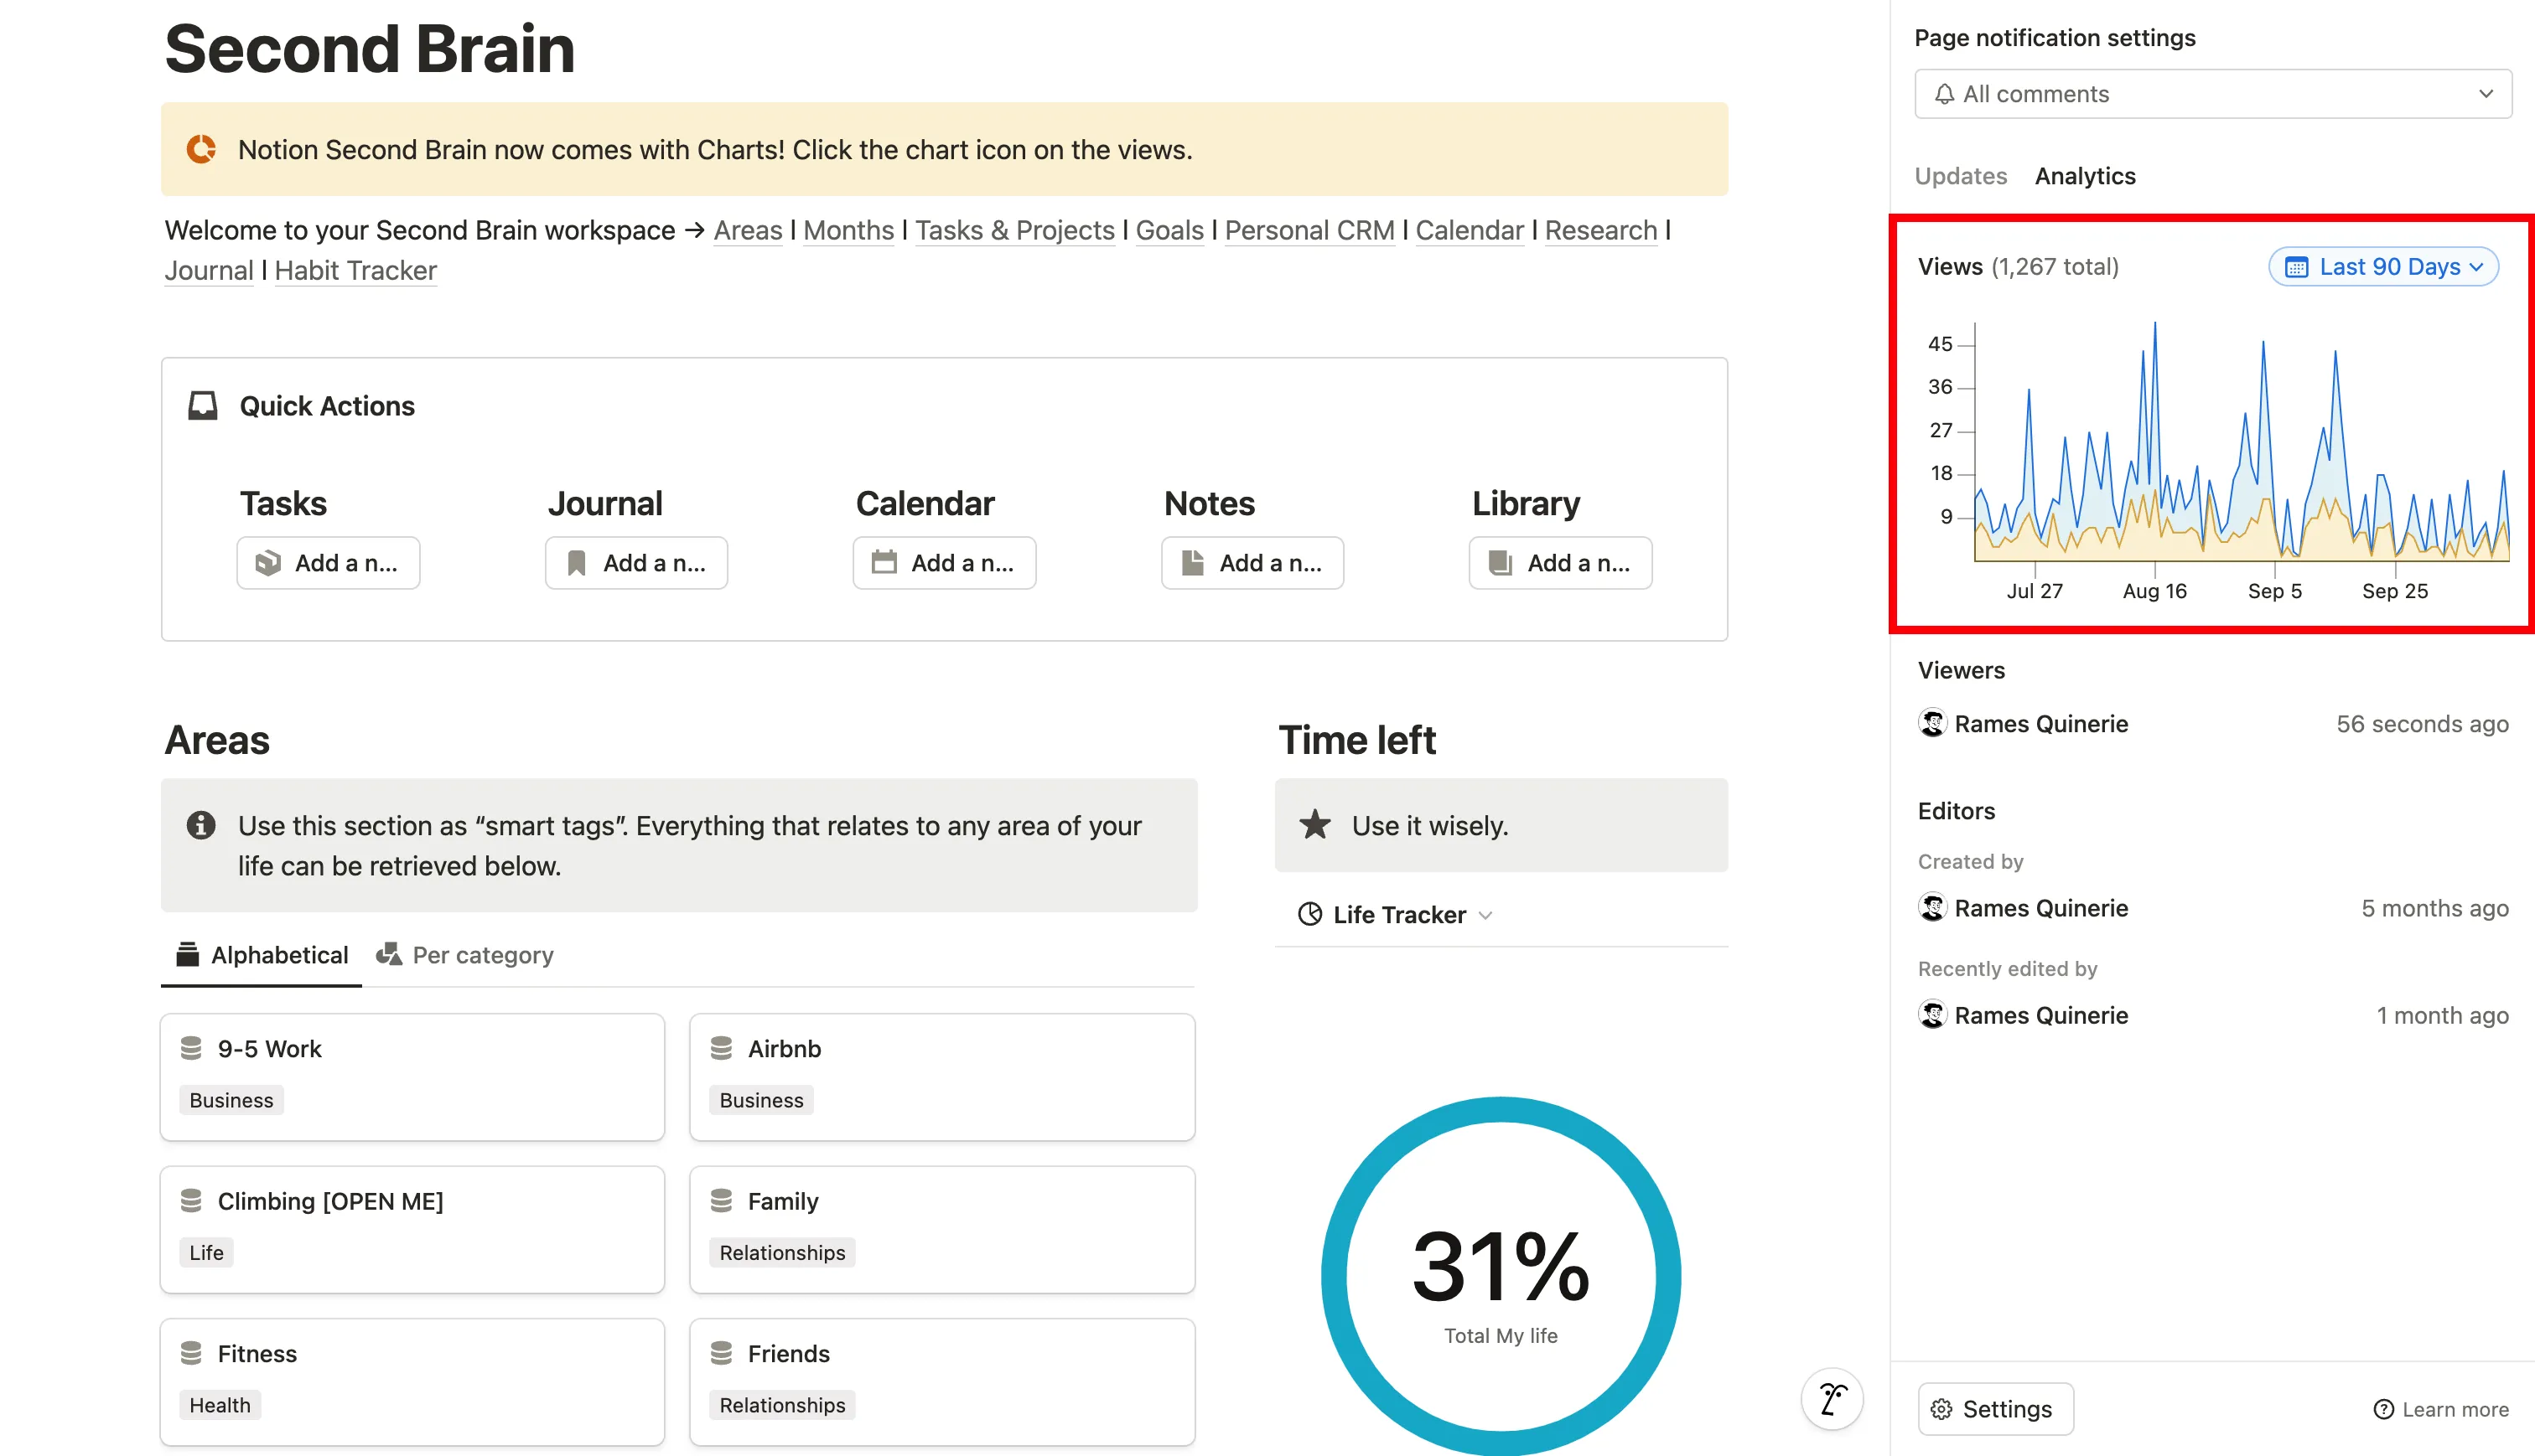Click the database icon on Airbnb card
This screenshot has width=2535, height=1456.
coord(721,1048)
